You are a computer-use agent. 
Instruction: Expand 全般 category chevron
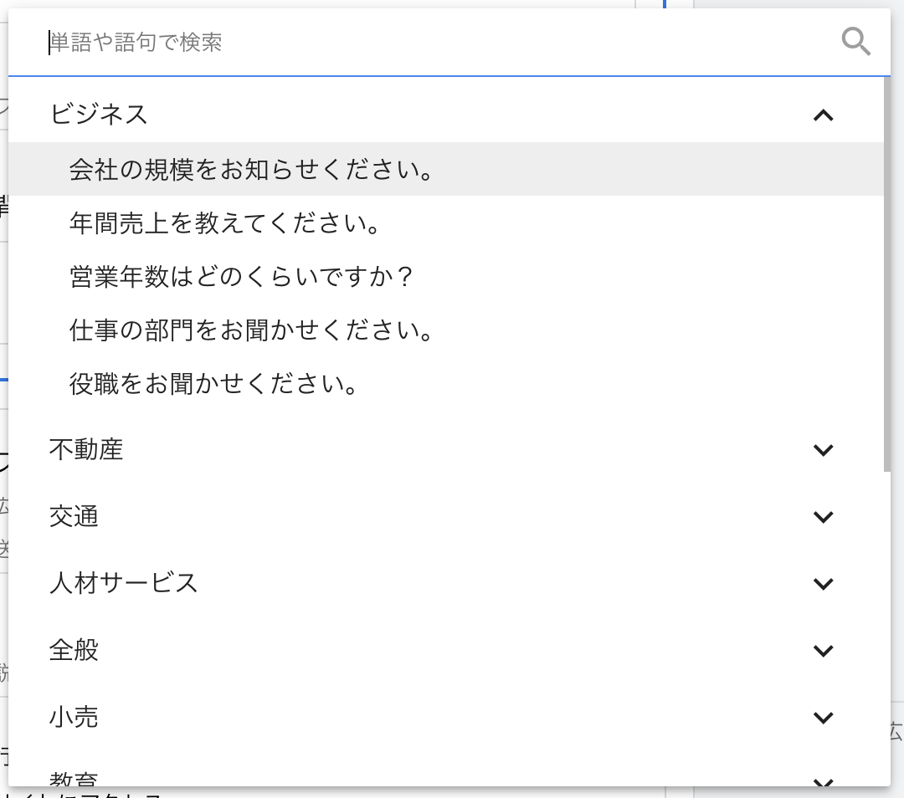click(824, 651)
